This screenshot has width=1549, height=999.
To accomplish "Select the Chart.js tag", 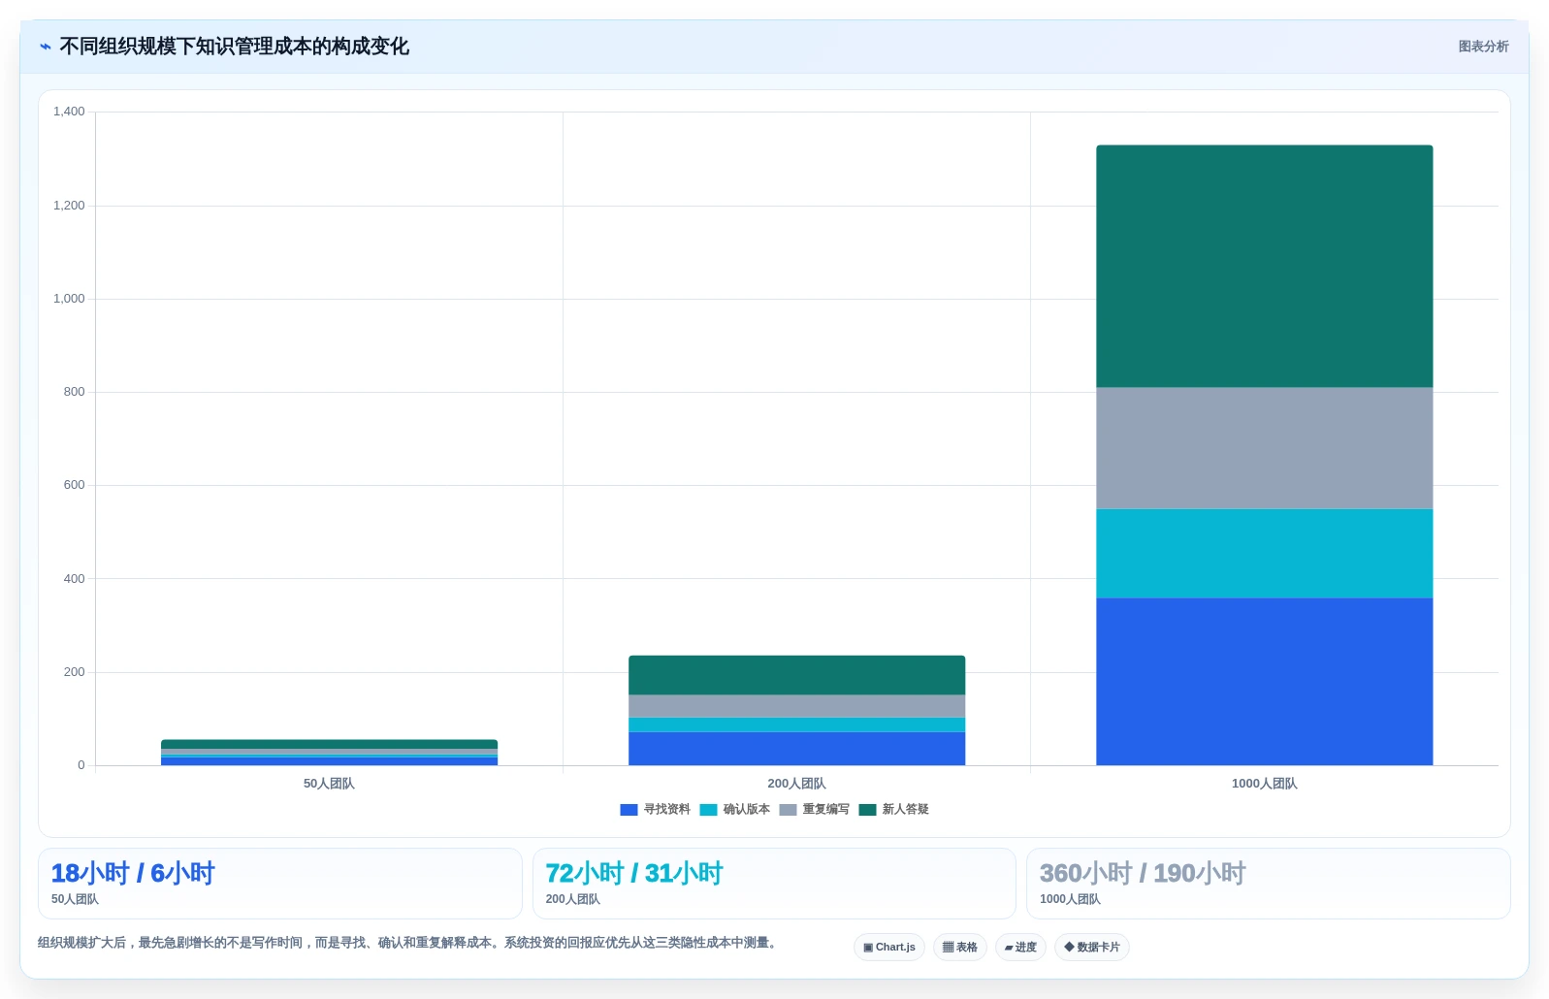I will tap(889, 947).
